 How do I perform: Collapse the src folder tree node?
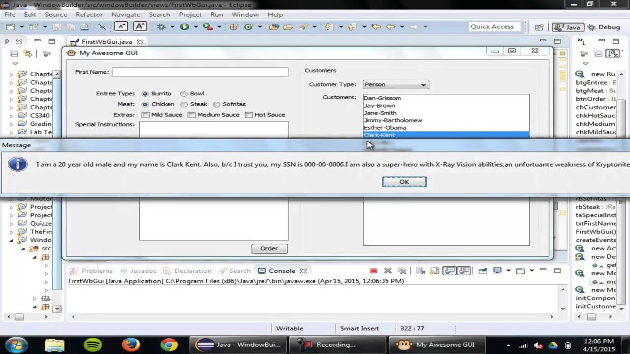pyautogui.click(x=23, y=249)
